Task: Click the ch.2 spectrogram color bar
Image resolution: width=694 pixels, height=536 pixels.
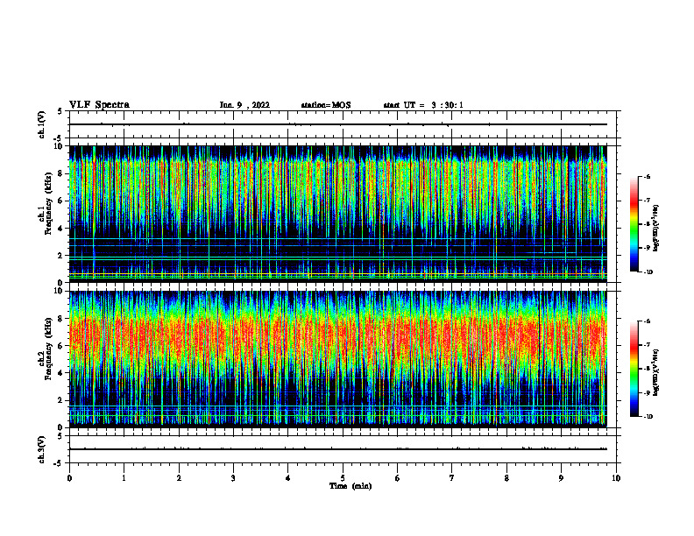Action: (x=634, y=369)
